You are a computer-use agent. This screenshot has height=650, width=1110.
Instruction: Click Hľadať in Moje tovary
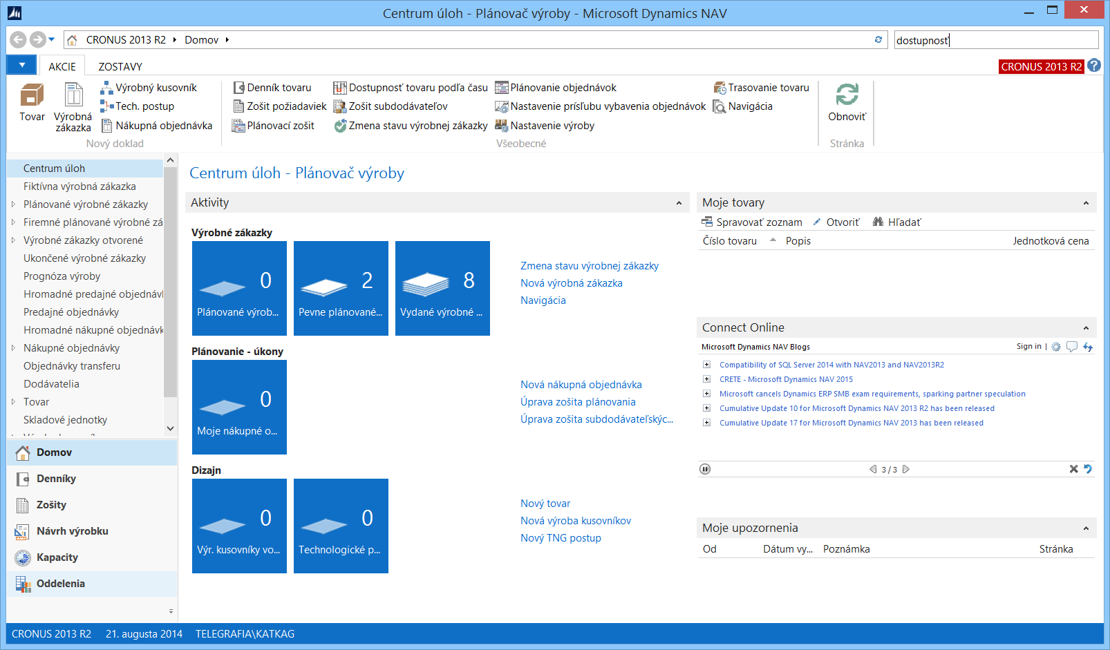pyautogui.click(x=896, y=222)
